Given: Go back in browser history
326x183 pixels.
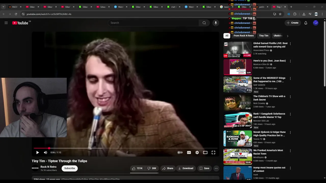Looking at the screenshot, I should (x=4, y=14).
